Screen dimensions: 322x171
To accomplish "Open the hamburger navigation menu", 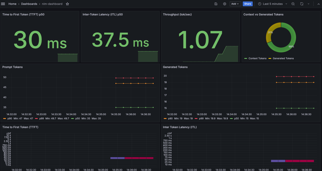I will [x=3, y=4].
